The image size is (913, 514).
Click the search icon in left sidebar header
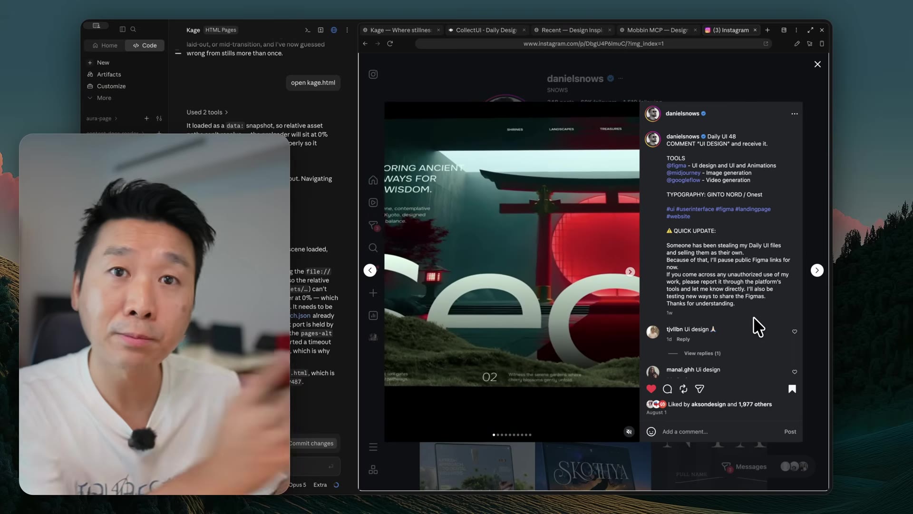pyautogui.click(x=133, y=29)
